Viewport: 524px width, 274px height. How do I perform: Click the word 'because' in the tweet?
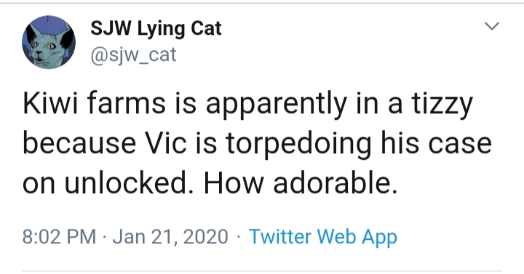79,143
